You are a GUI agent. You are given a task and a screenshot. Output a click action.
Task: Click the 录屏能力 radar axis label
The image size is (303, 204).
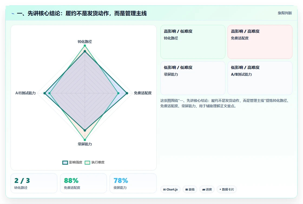coord(85,144)
